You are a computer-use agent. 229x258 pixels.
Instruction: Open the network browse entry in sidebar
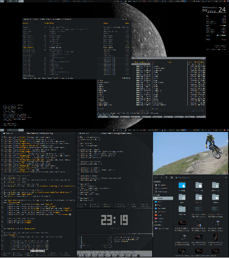[x=163, y=228]
